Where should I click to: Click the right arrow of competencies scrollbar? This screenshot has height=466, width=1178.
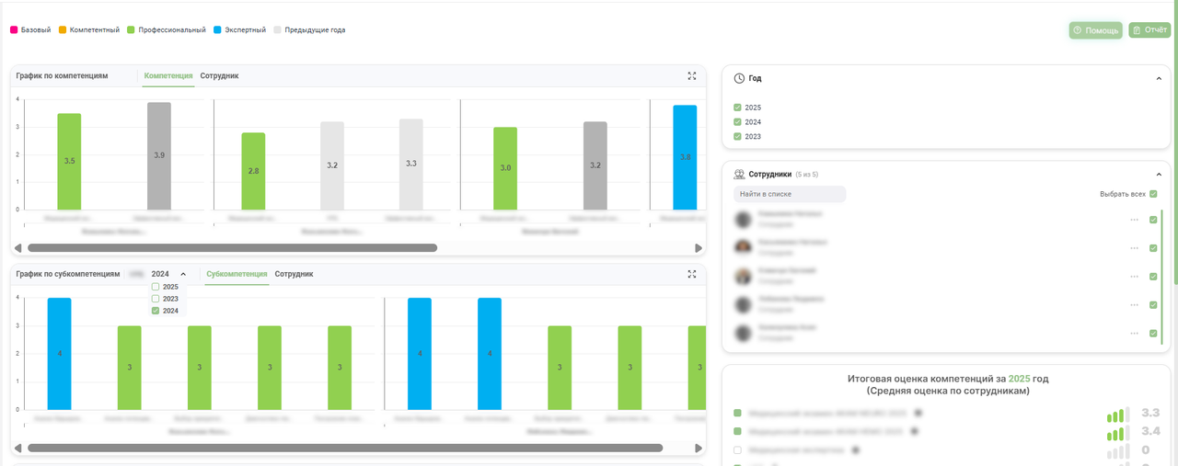coord(699,247)
